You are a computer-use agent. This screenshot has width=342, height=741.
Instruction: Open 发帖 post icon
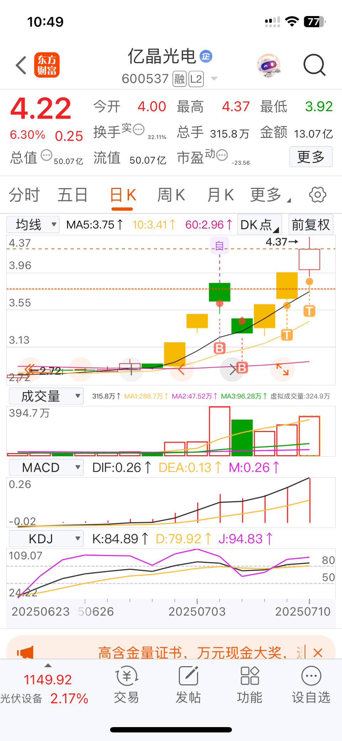[x=188, y=685]
